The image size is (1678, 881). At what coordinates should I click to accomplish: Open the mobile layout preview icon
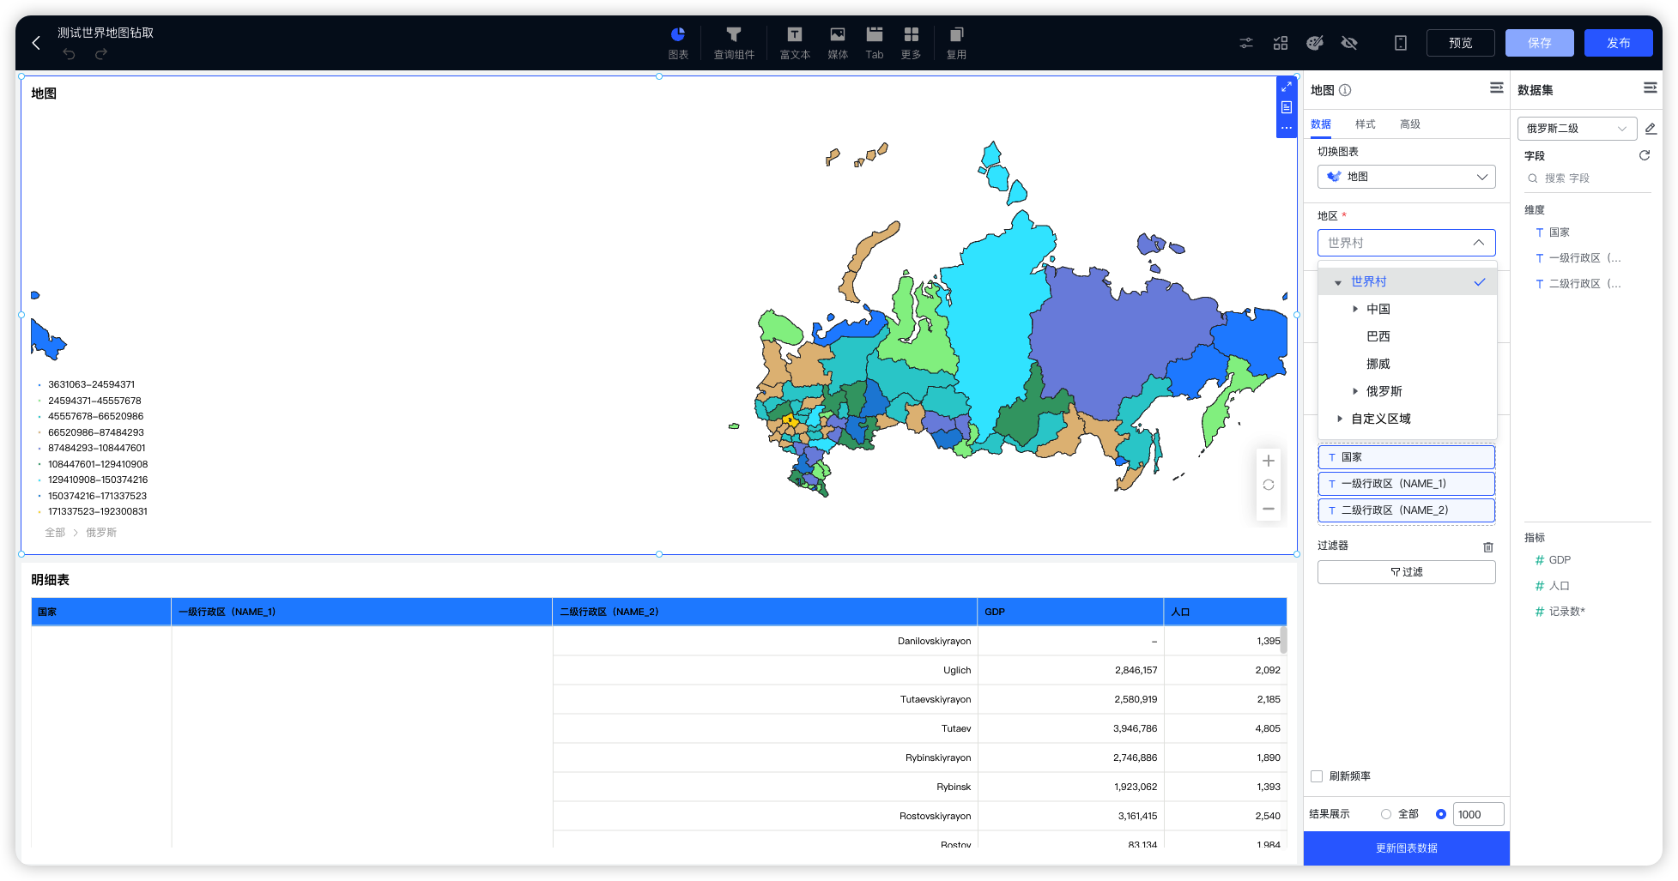pyautogui.click(x=1400, y=42)
